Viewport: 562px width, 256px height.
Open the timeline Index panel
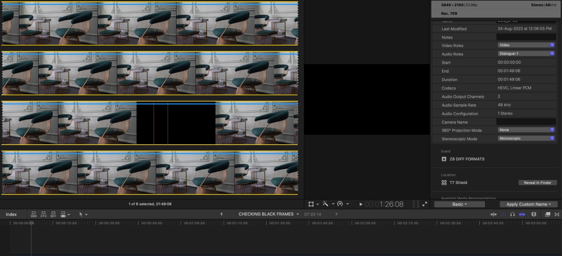pos(11,214)
